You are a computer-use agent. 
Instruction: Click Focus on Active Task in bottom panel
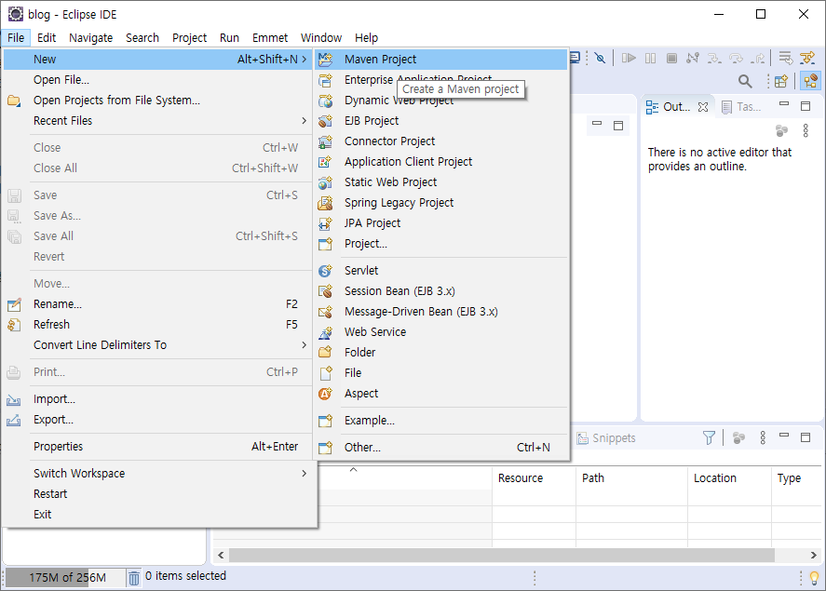pos(739,437)
